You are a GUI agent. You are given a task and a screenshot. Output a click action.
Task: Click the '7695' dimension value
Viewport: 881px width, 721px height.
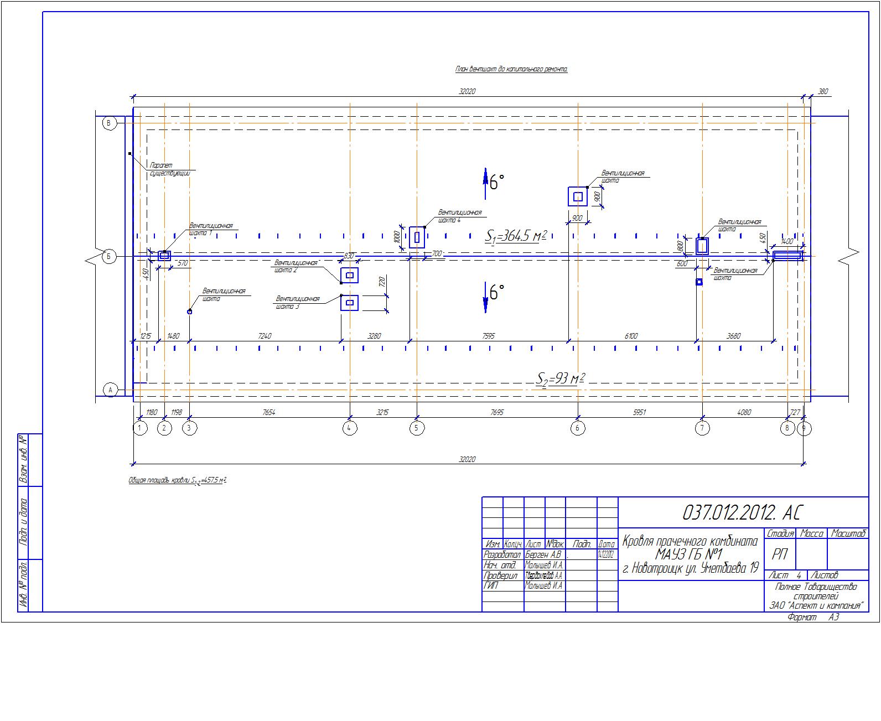(x=497, y=412)
